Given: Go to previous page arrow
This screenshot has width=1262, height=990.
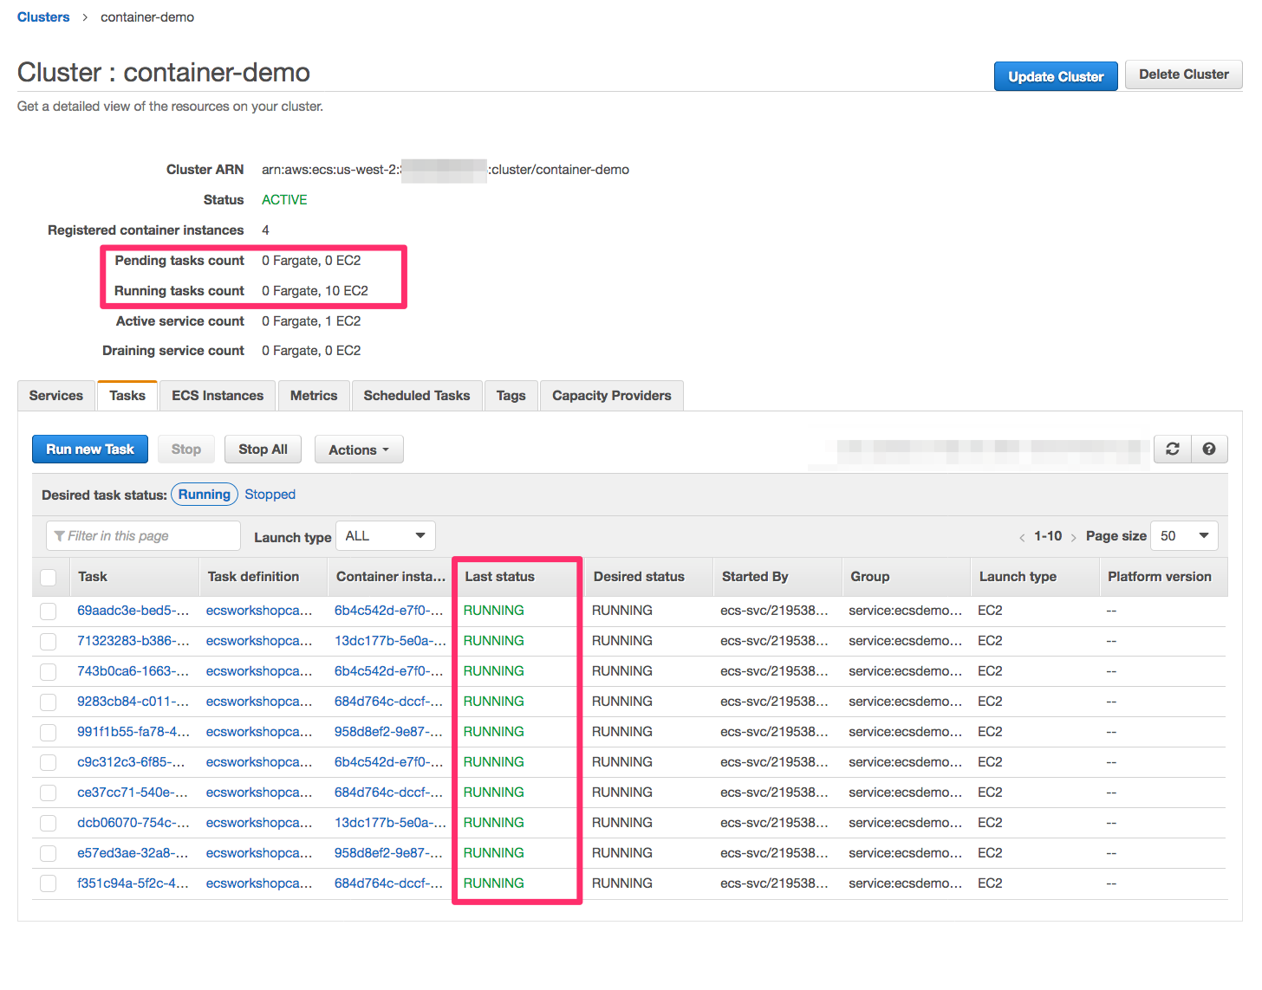Looking at the screenshot, I should pyautogui.click(x=1022, y=537).
